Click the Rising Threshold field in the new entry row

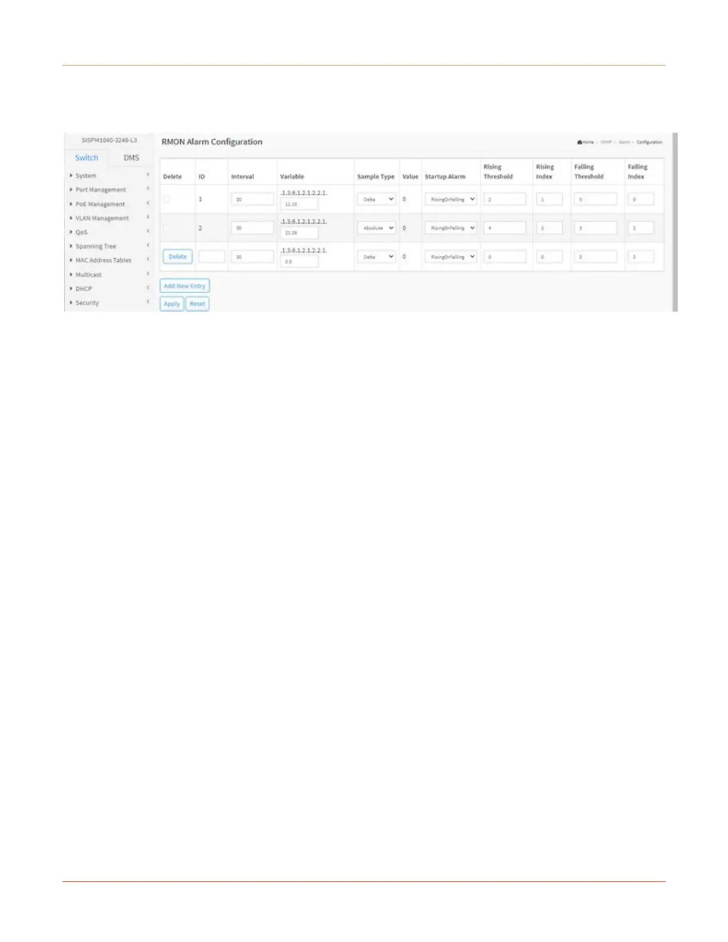click(505, 256)
